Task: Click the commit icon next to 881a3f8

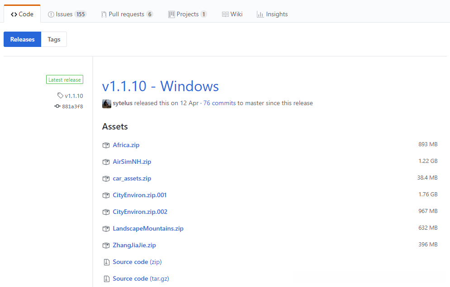Action: [x=57, y=106]
